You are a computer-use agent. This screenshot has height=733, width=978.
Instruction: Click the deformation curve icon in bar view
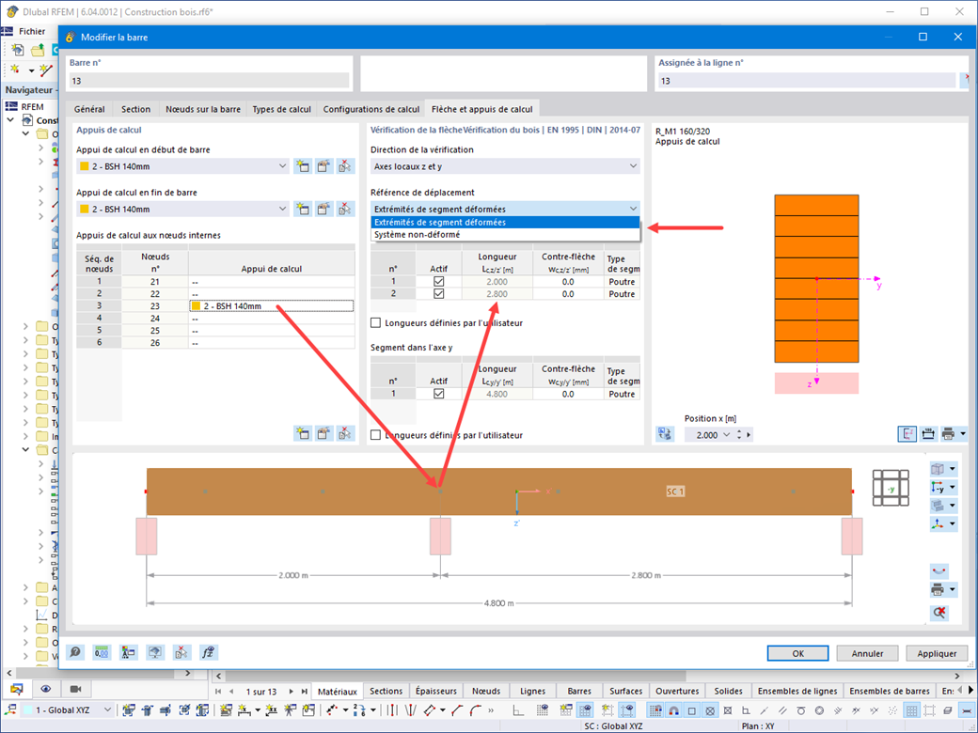(939, 571)
